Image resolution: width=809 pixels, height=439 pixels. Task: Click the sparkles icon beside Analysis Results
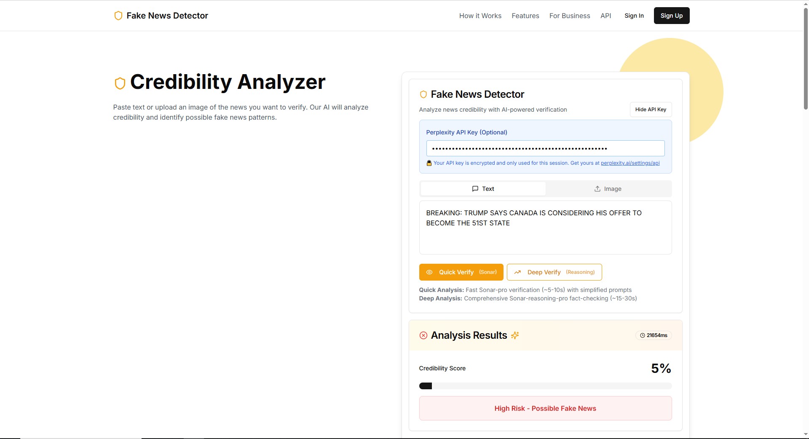[x=514, y=335]
